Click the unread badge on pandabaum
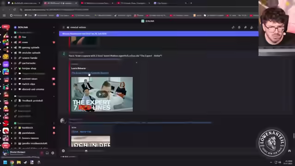The image size is (295, 166). (x=54, y=133)
